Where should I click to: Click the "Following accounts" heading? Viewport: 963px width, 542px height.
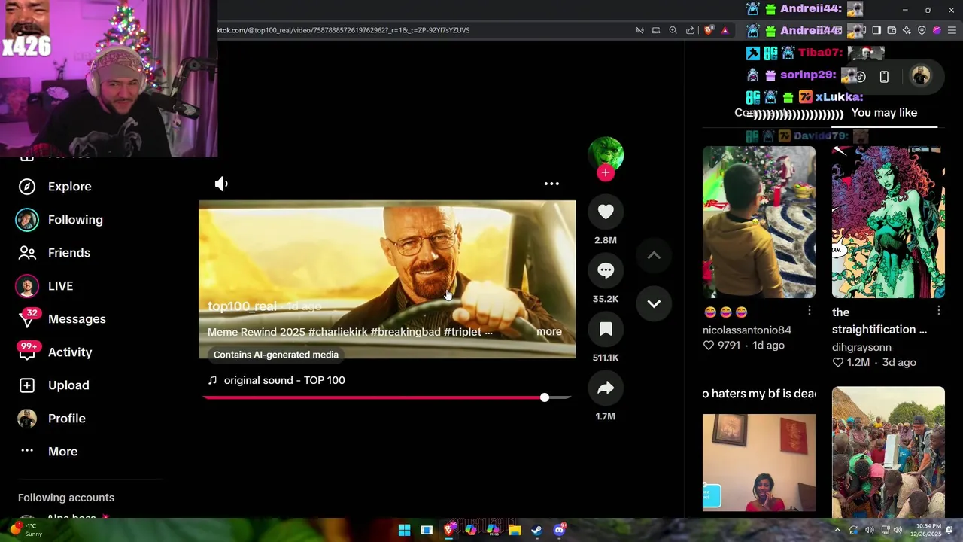pos(66,498)
